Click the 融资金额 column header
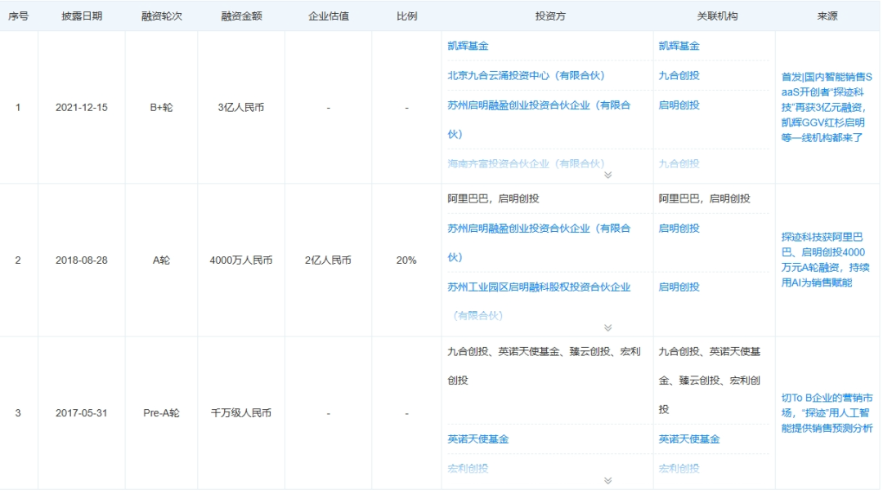This screenshot has height=494, width=883. click(x=241, y=16)
